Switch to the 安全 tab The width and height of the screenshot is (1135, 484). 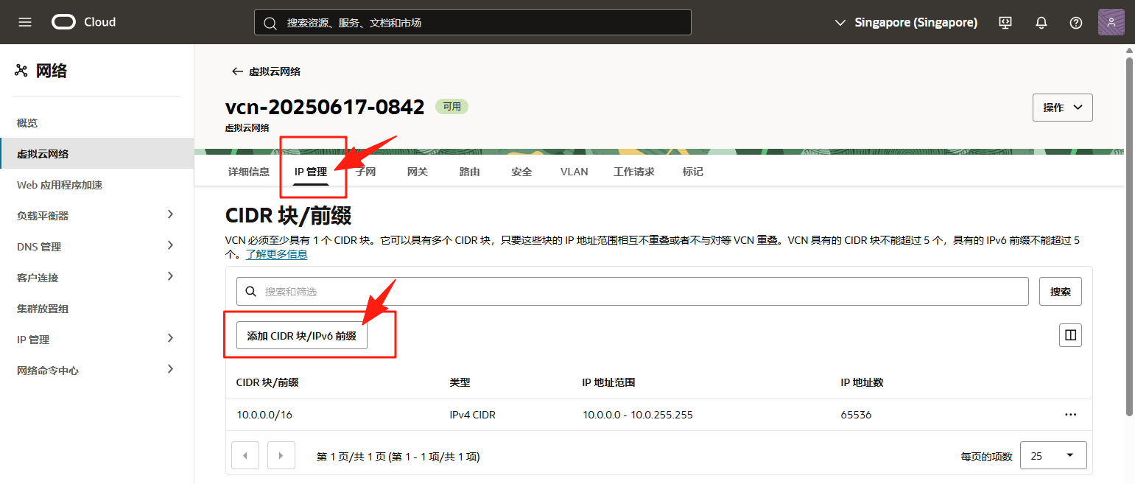pyautogui.click(x=521, y=172)
